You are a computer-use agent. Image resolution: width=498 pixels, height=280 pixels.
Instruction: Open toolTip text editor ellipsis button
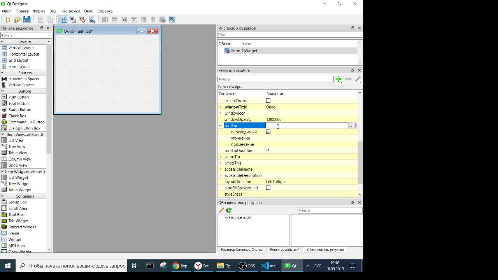click(x=351, y=126)
